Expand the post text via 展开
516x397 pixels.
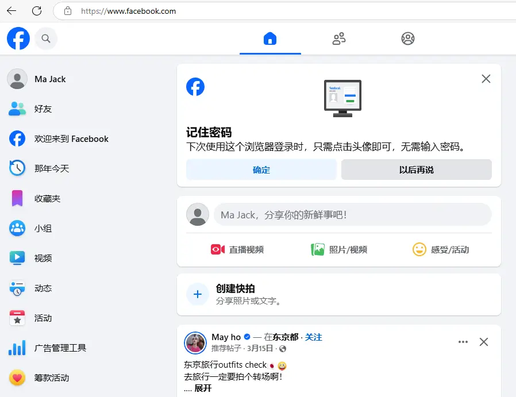[203, 388]
